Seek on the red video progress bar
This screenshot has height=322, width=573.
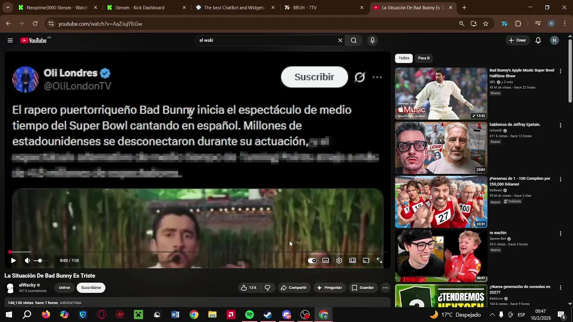197,252
